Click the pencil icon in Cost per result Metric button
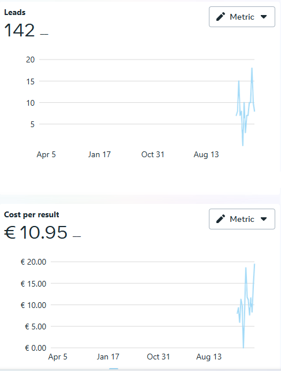 [221, 219]
